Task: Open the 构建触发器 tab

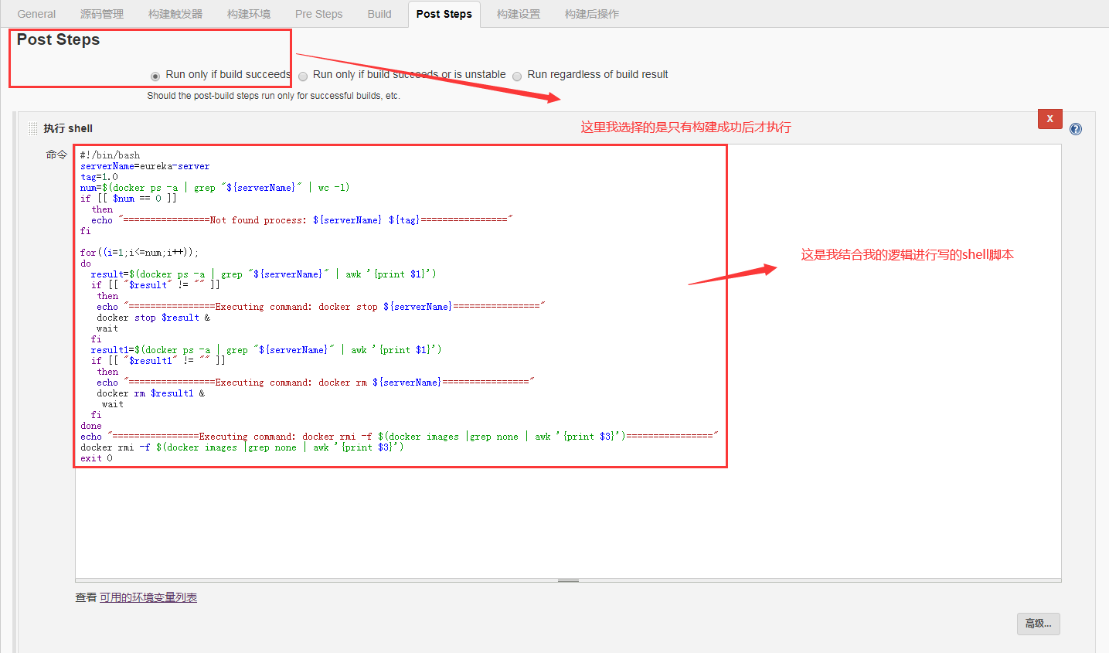Action: click(x=175, y=14)
